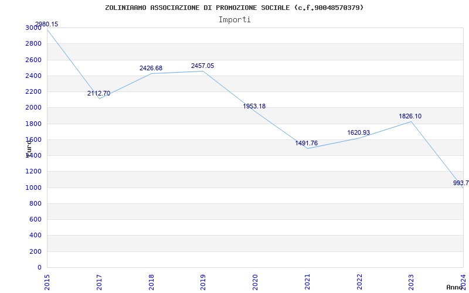Select the 2112.70 data label
Screen dimensions: 469x293
point(98,93)
